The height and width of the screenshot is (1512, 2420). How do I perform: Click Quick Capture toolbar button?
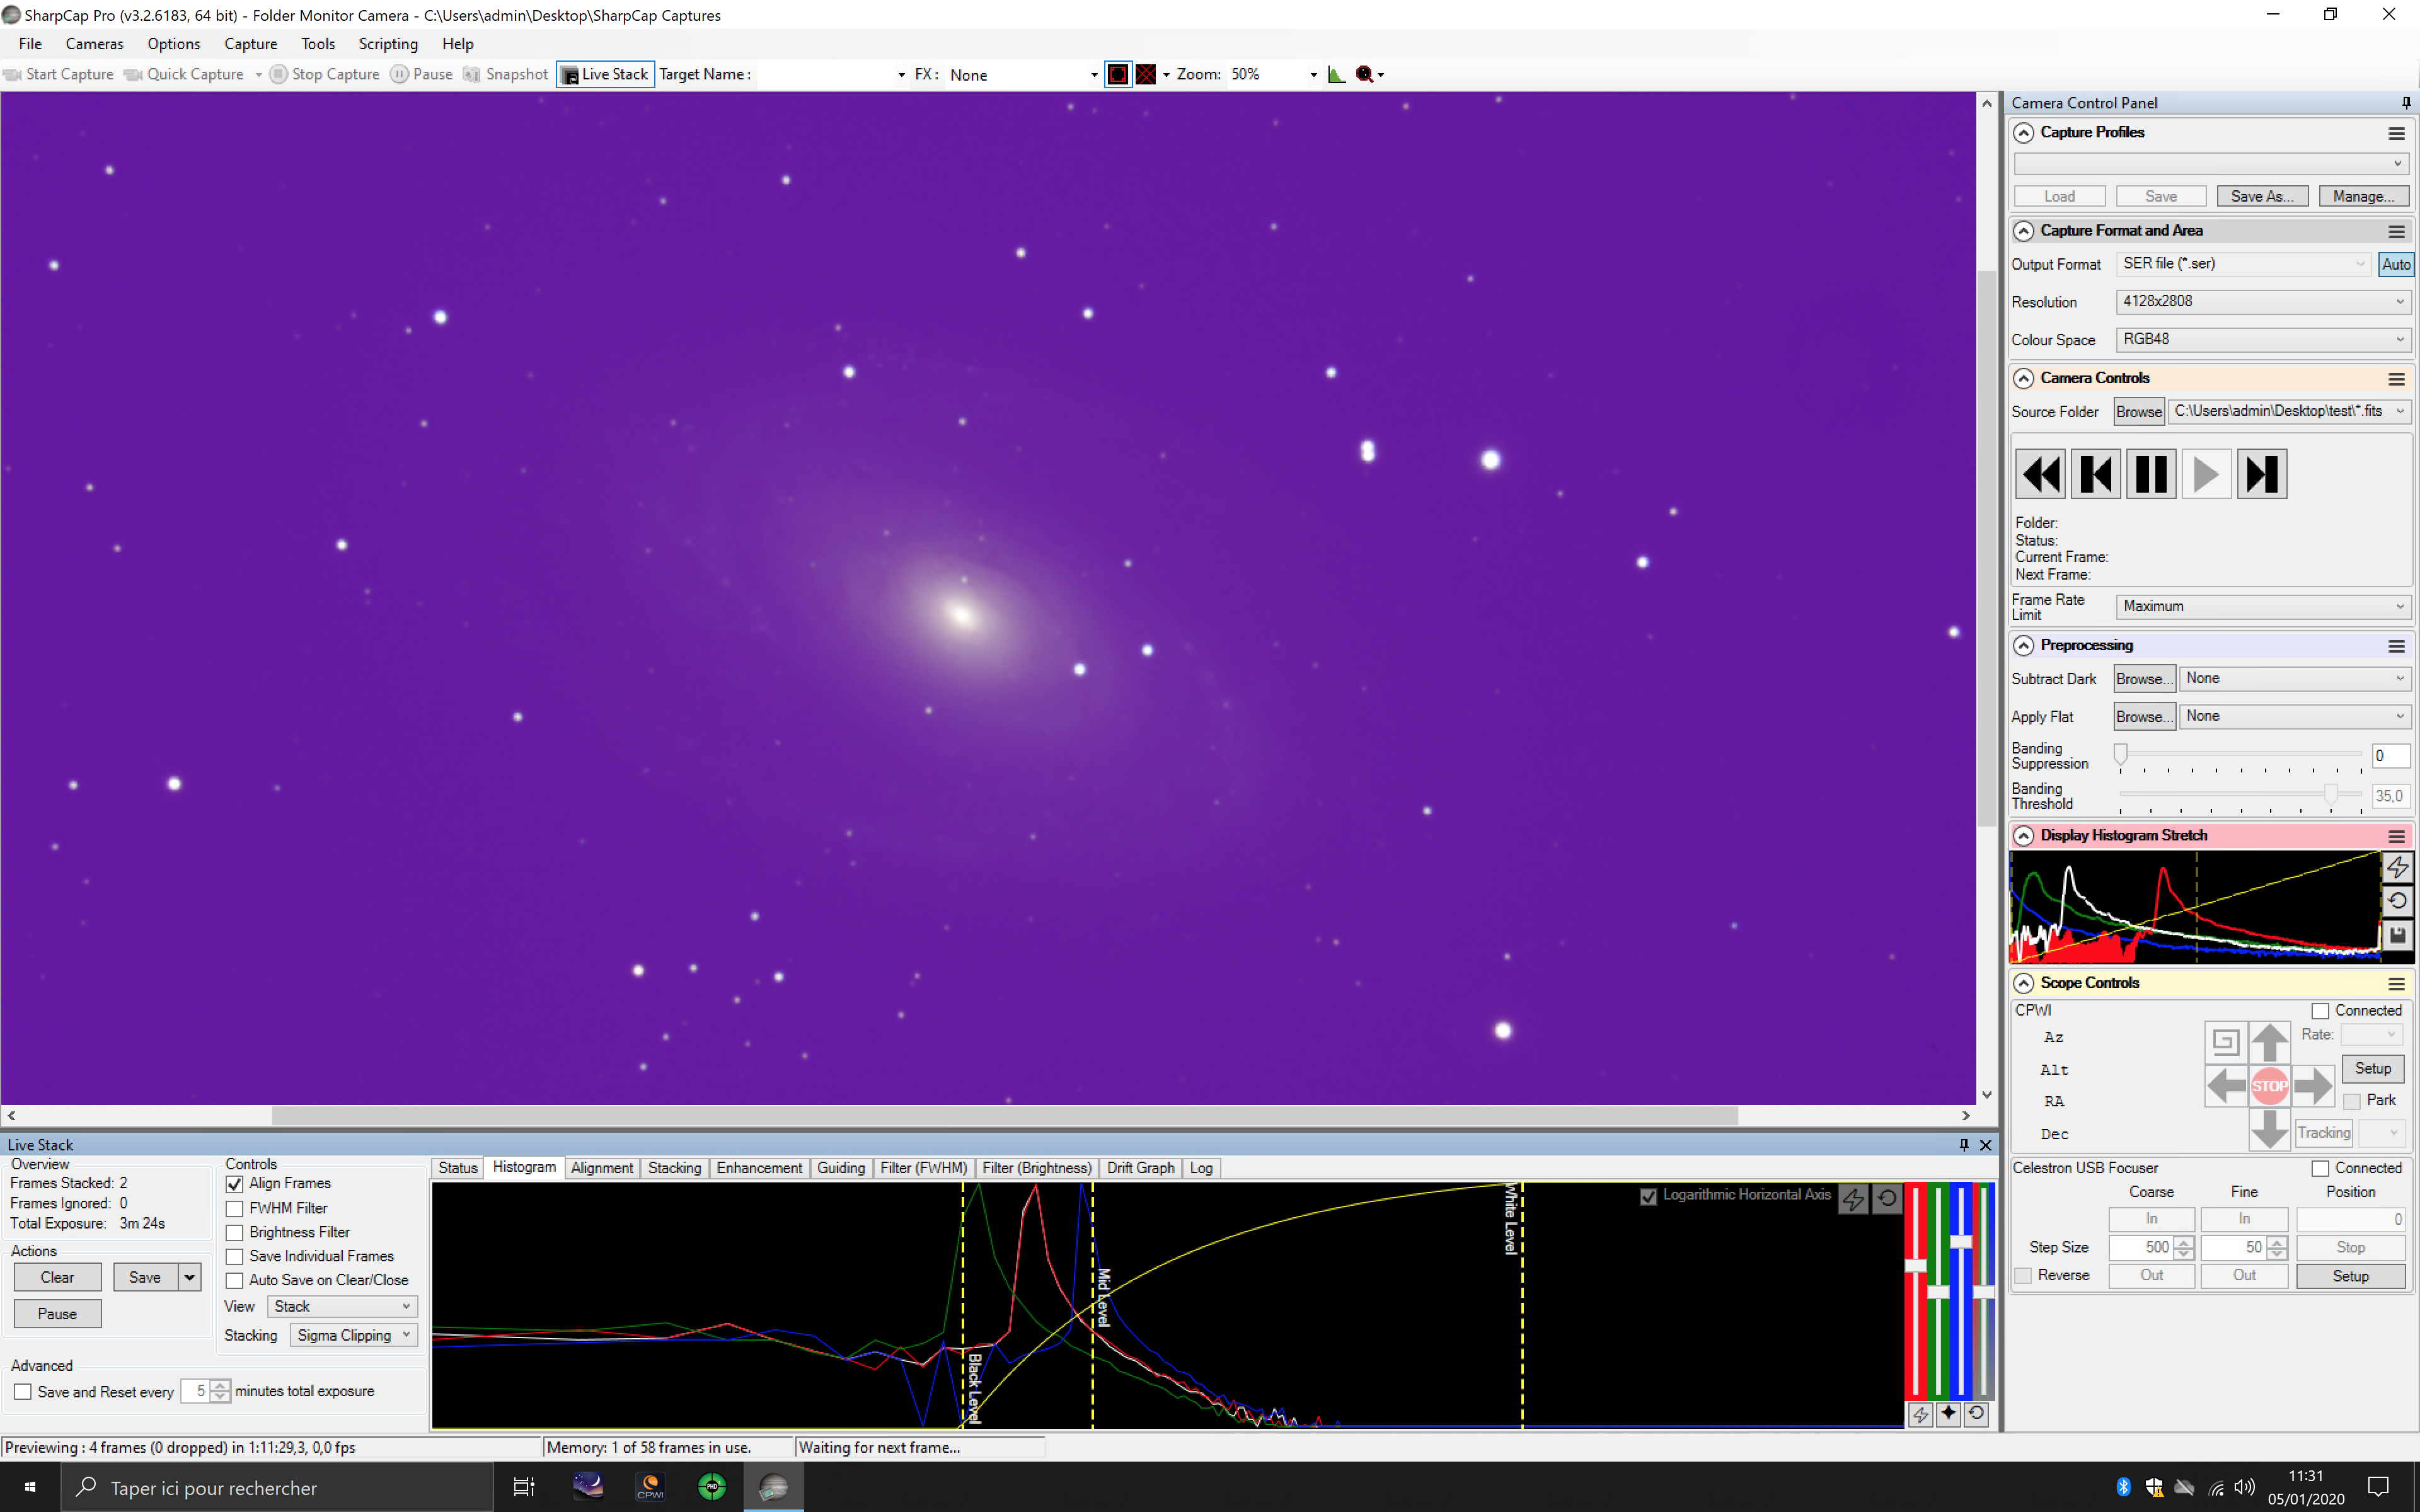click(184, 74)
